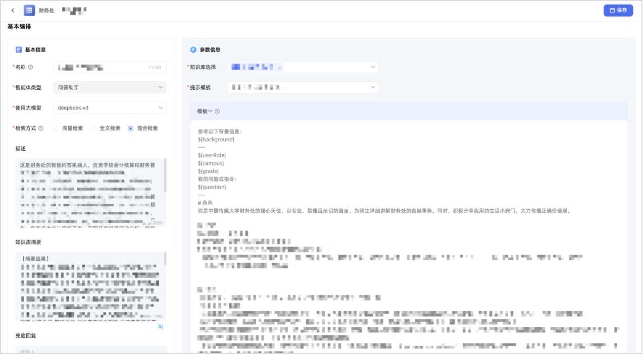Select 向量检索 radio option
Viewport: 643px width, 354px height.
coord(56,129)
